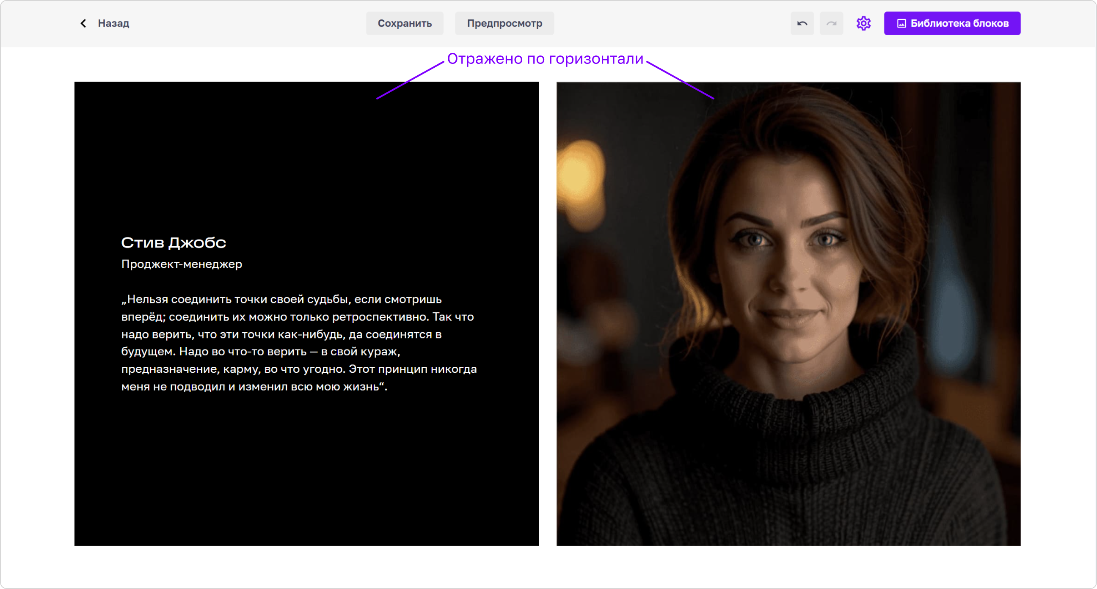Open Библиотека блоков block library
This screenshot has width=1097, height=589.
tap(952, 23)
